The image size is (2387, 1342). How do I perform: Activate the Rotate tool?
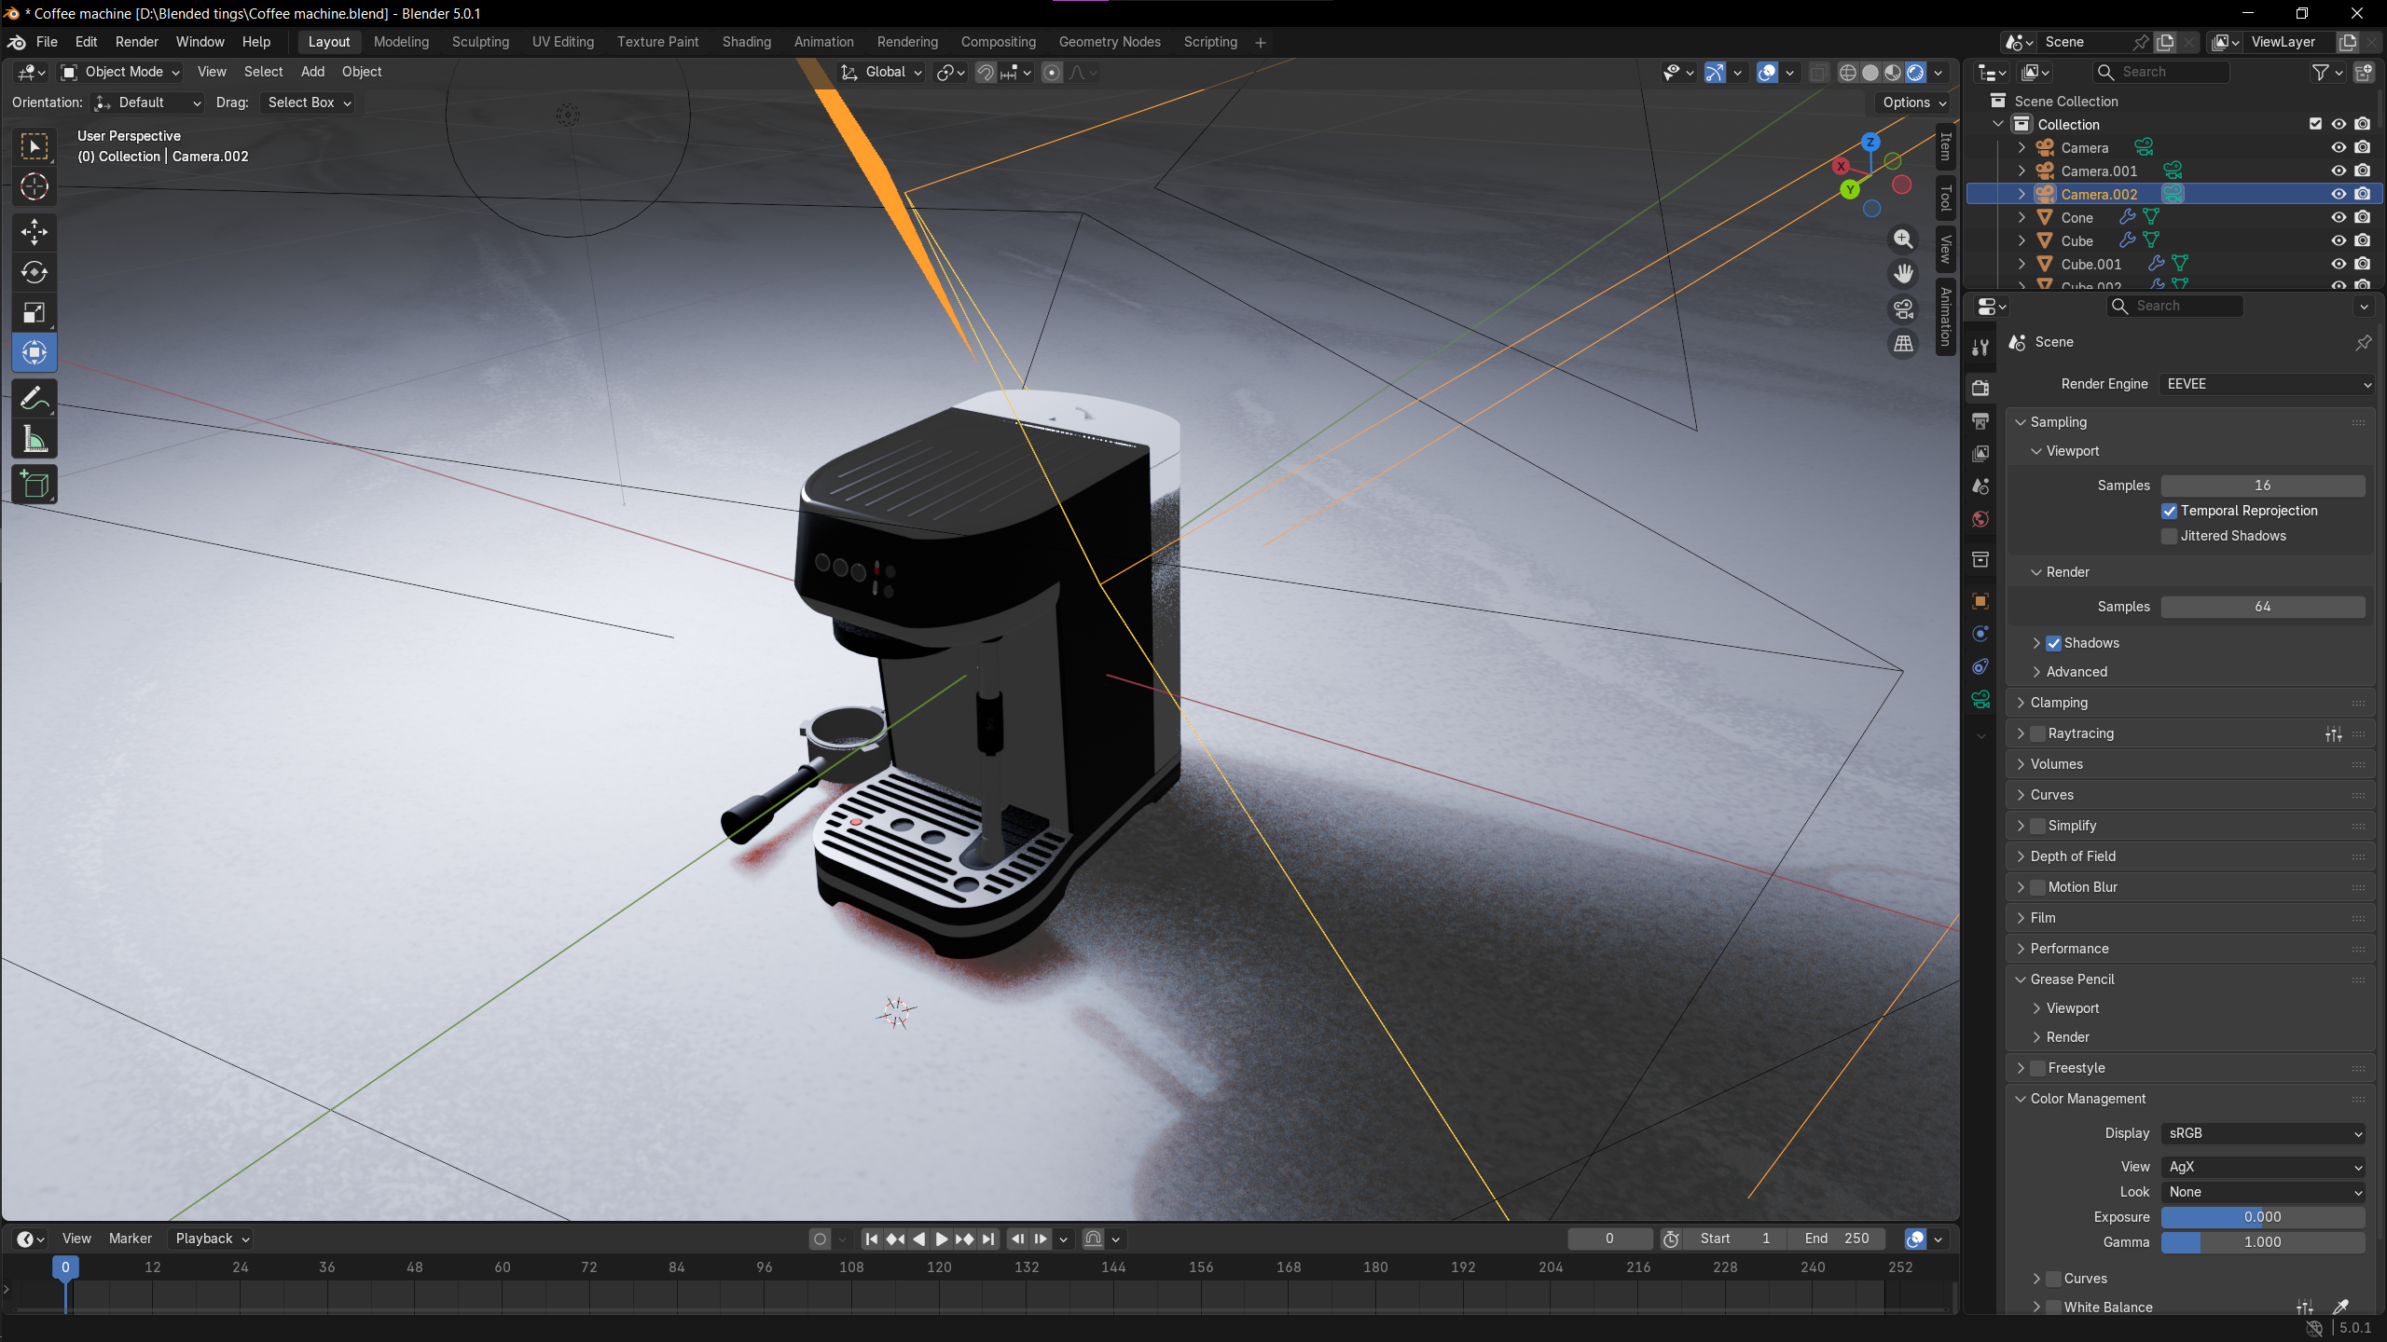click(34, 272)
